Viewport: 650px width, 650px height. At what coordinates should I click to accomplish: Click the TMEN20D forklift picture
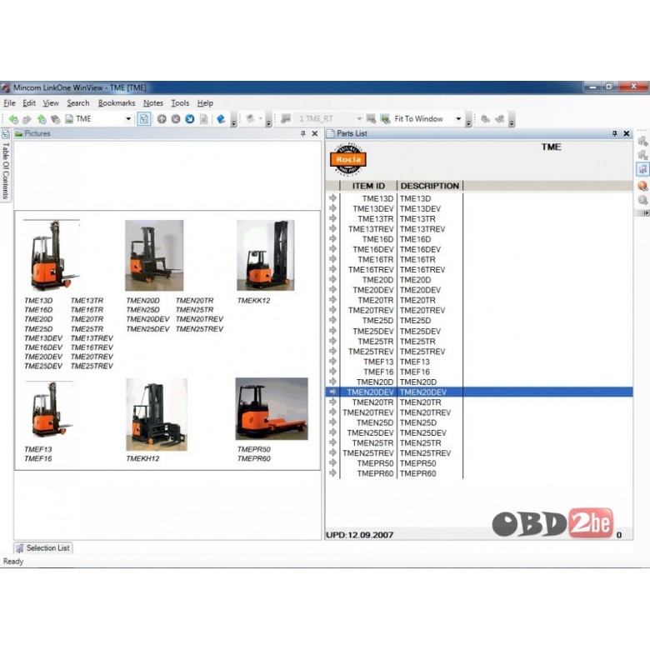coord(154,255)
